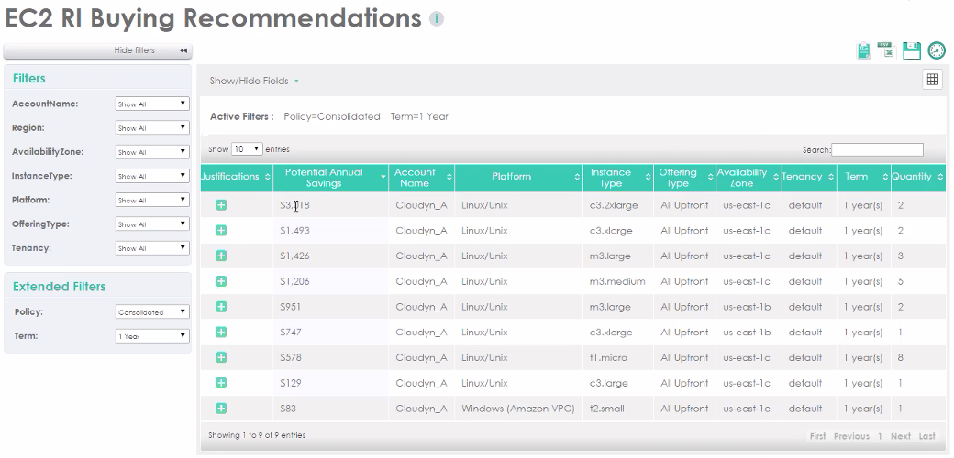Expand justification for the $747 row
Image resolution: width=954 pixels, height=458 pixels.
tap(221, 333)
